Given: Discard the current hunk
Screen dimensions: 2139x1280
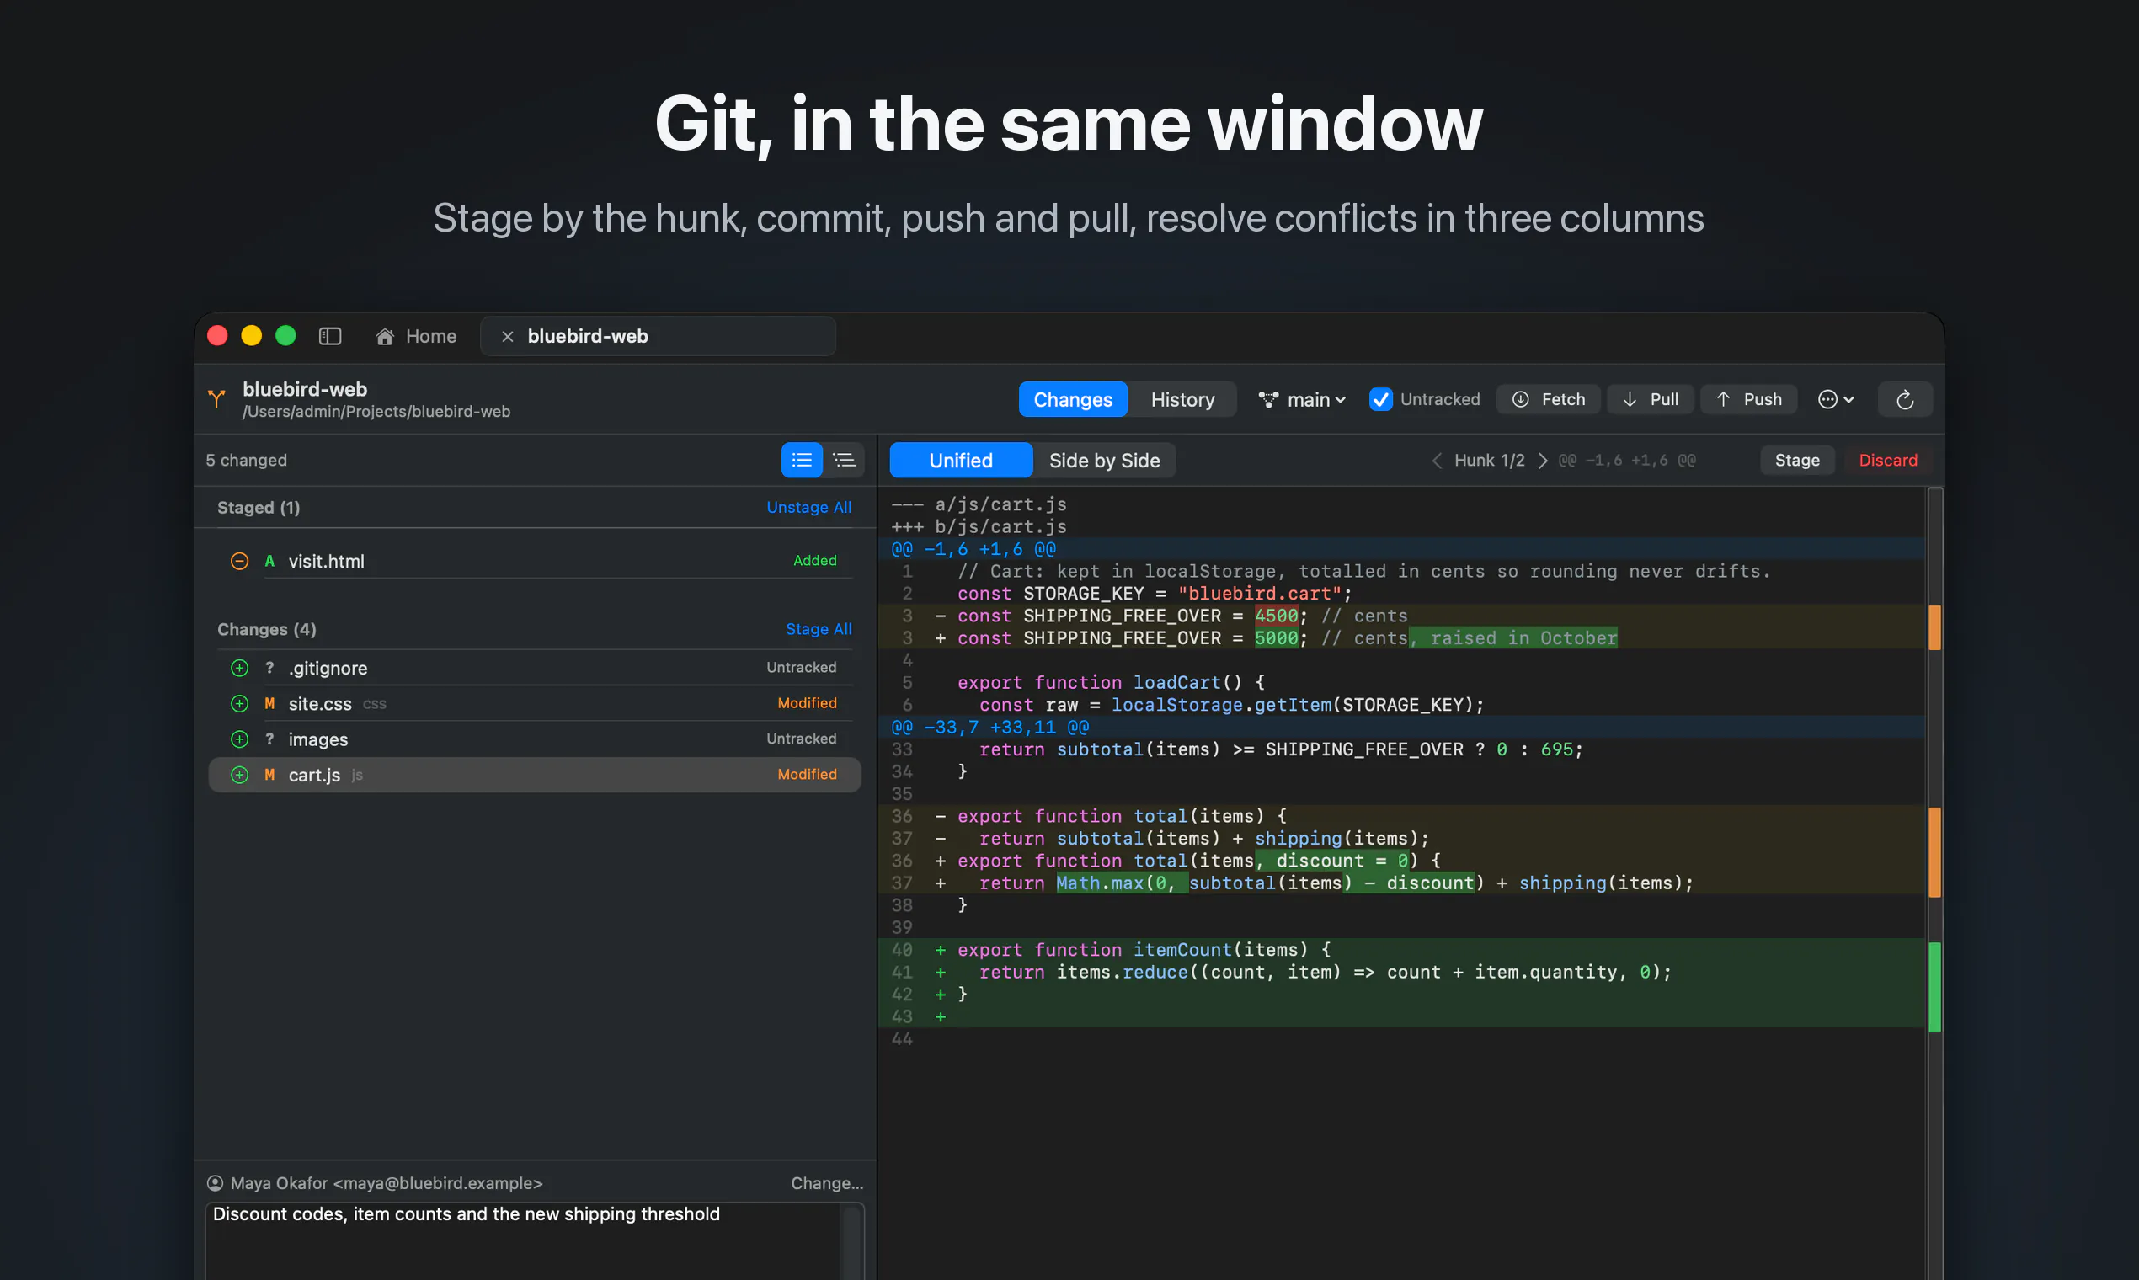Looking at the screenshot, I should 1888,461.
